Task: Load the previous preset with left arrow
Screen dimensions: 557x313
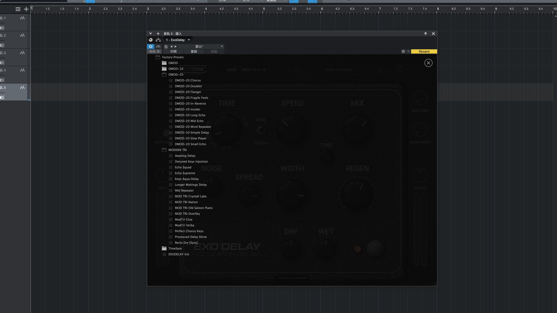Action: point(171,46)
